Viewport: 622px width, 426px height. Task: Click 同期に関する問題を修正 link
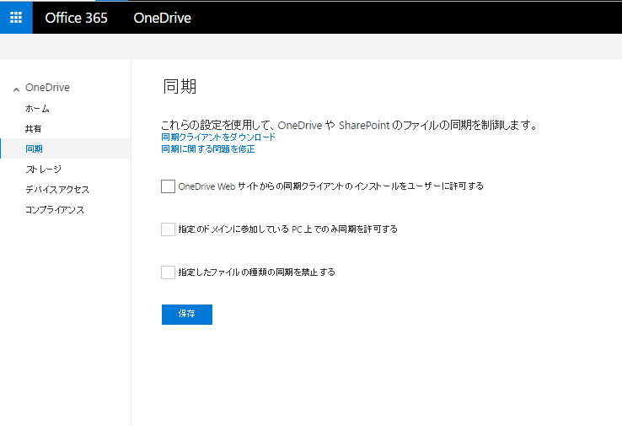click(x=208, y=149)
